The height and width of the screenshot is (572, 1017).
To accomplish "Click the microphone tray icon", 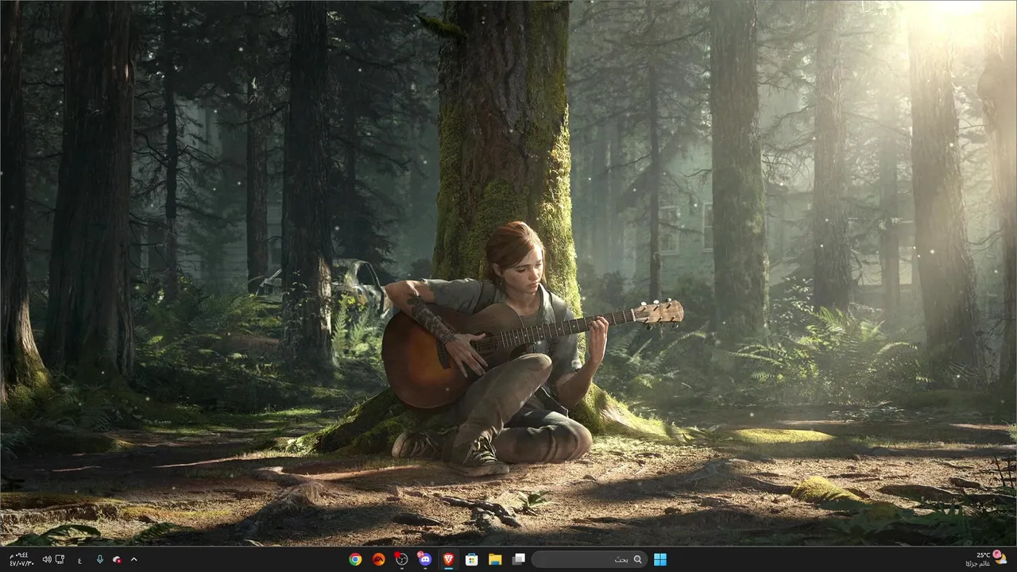I will coord(99,559).
